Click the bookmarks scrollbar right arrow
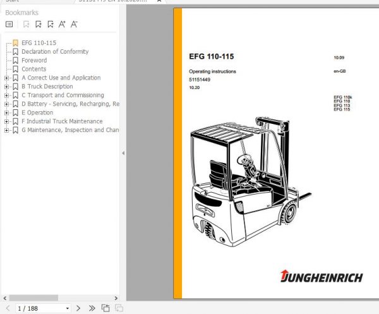Image resolution: width=379 pixels, height=314 pixels. pos(116,298)
